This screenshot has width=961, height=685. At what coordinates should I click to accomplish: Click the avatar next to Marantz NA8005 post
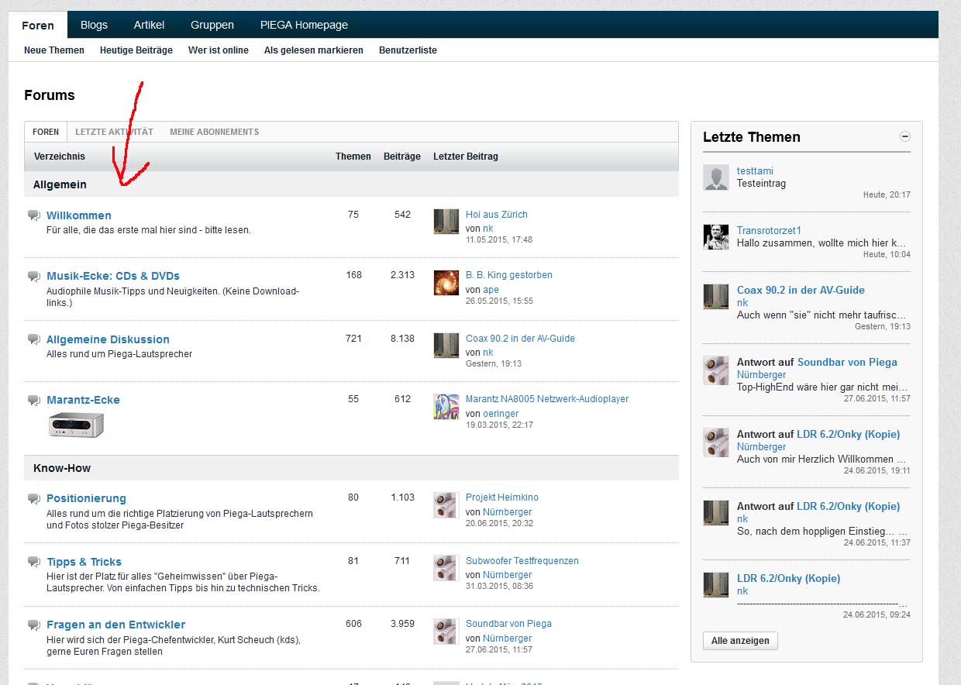point(446,406)
